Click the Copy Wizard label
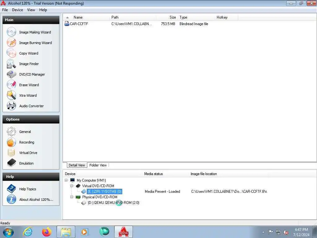 point(29,53)
